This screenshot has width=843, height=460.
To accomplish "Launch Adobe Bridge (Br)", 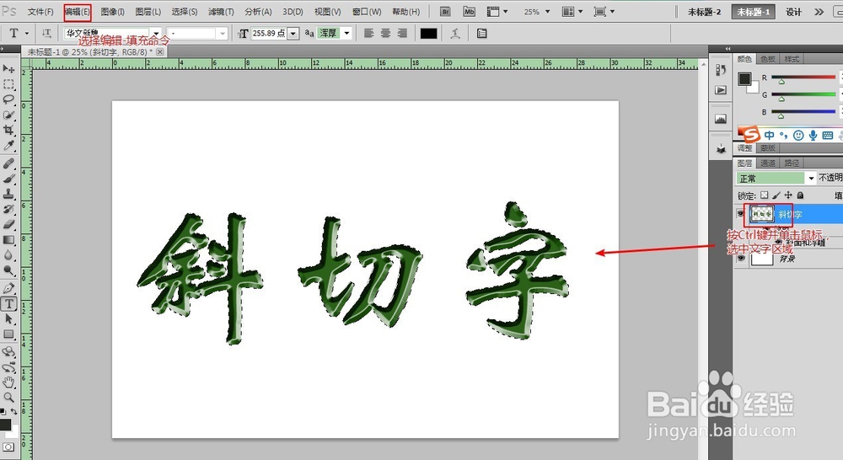I will click(x=445, y=11).
